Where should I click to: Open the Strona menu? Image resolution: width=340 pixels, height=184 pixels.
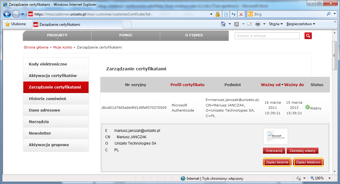276,24
